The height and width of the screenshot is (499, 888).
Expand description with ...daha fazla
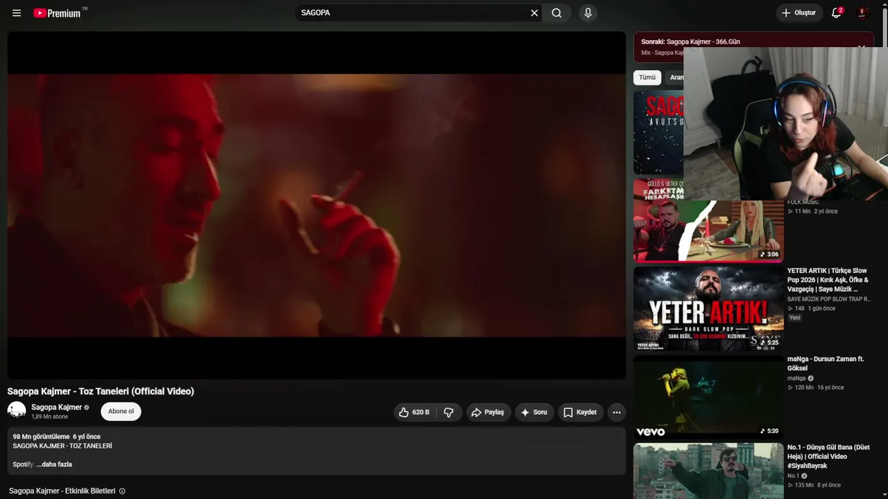(x=54, y=464)
